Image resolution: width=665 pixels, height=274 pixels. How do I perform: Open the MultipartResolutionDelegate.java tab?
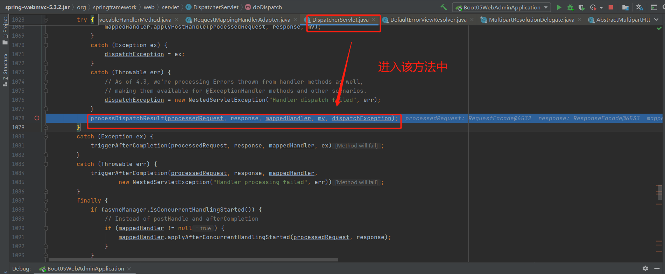click(x=531, y=20)
